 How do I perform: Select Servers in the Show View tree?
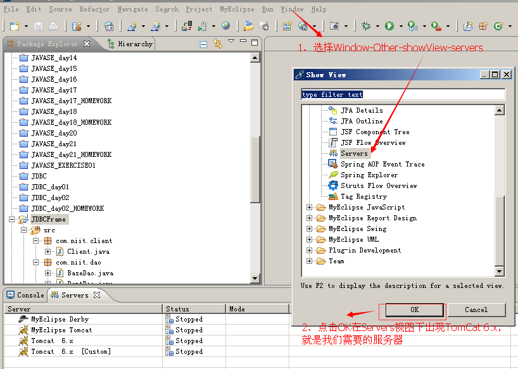pyautogui.click(x=354, y=153)
